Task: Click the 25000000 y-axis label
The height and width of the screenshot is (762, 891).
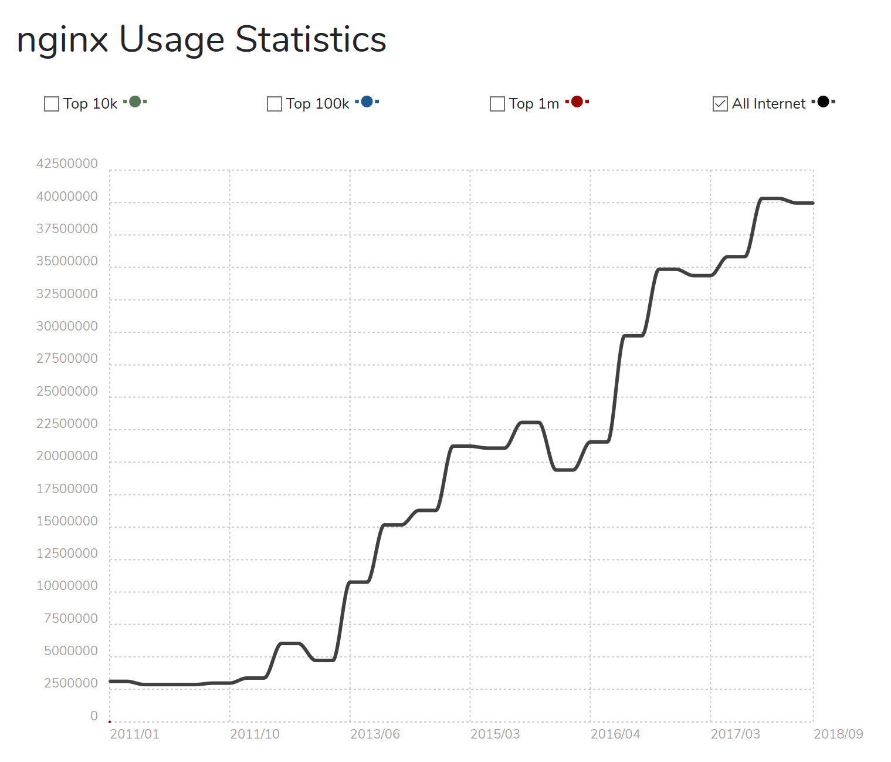Action: [x=67, y=392]
